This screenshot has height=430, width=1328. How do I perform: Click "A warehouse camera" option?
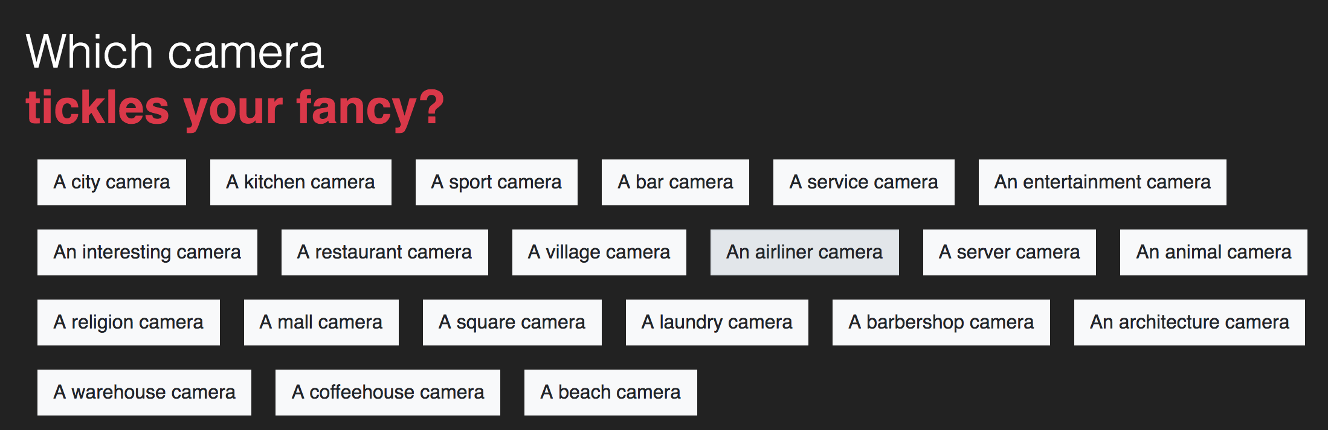click(x=144, y=393)
